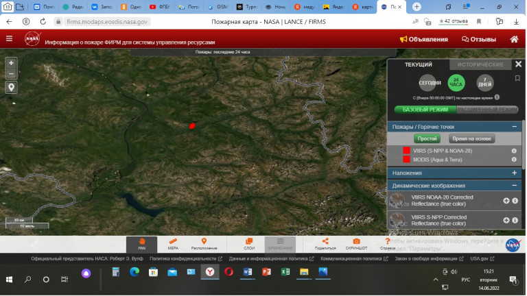The height and width of the screenshot is (296, 527).
Task: Choose Время на основе fire display
Action: (x=471, y=138)
